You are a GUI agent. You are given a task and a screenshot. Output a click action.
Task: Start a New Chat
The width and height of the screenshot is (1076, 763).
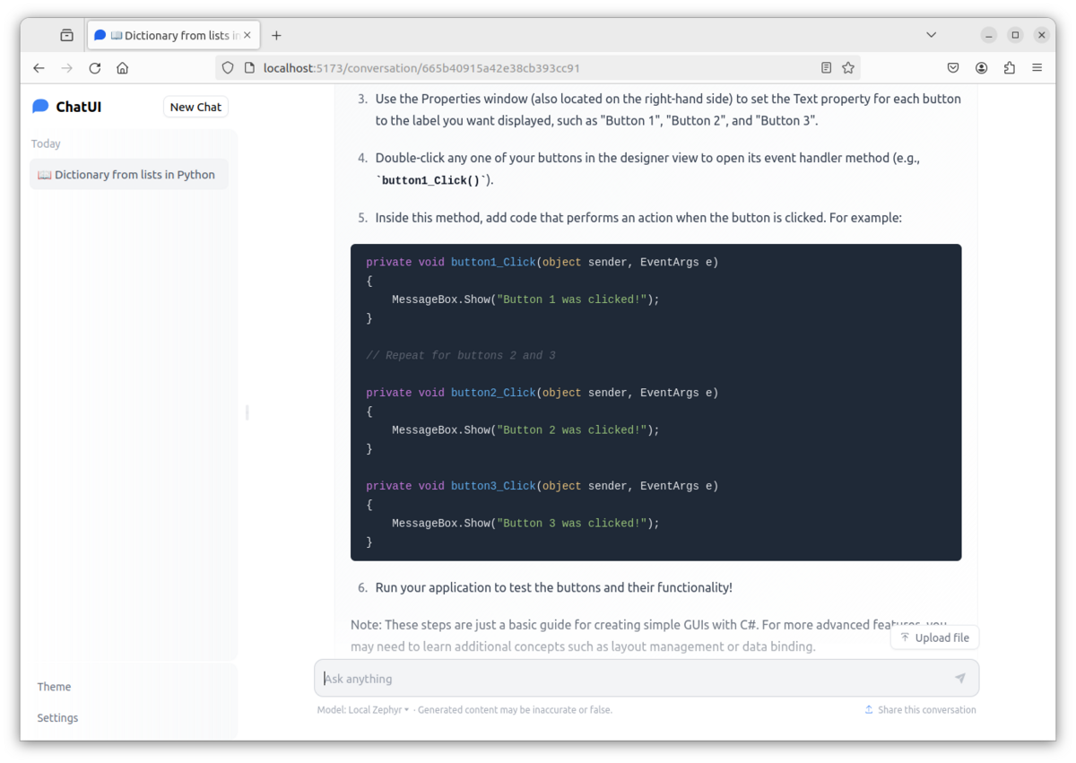click(195, 107)
